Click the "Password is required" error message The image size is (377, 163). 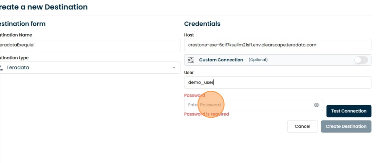(x=207, y=114)
